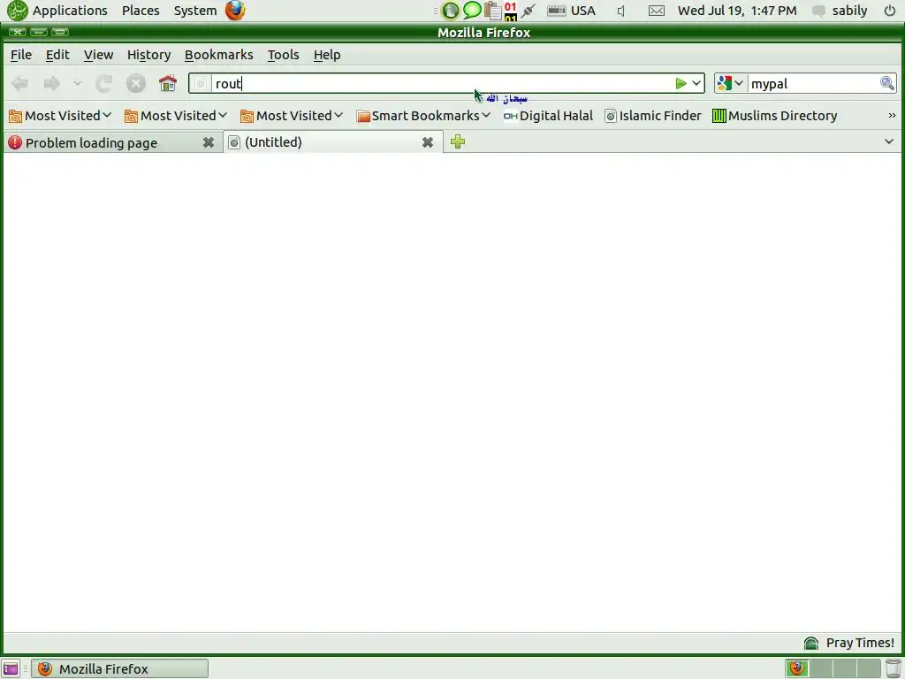The width and height of the screenshot is (905, 679).
Task: Open the Places menu
Action: pyautogui.click(x=141, y=11)
